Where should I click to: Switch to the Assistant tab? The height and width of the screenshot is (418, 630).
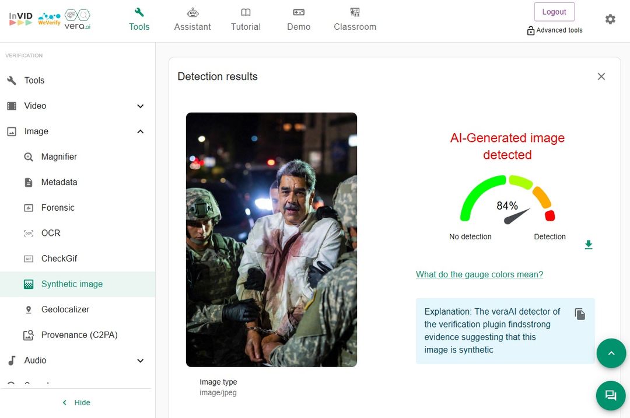click(x=192, y=20)
